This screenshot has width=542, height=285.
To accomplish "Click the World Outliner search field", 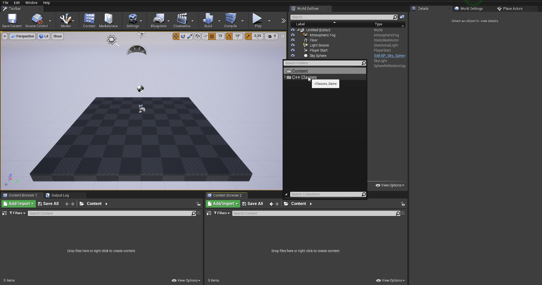I will click(341, 17).
